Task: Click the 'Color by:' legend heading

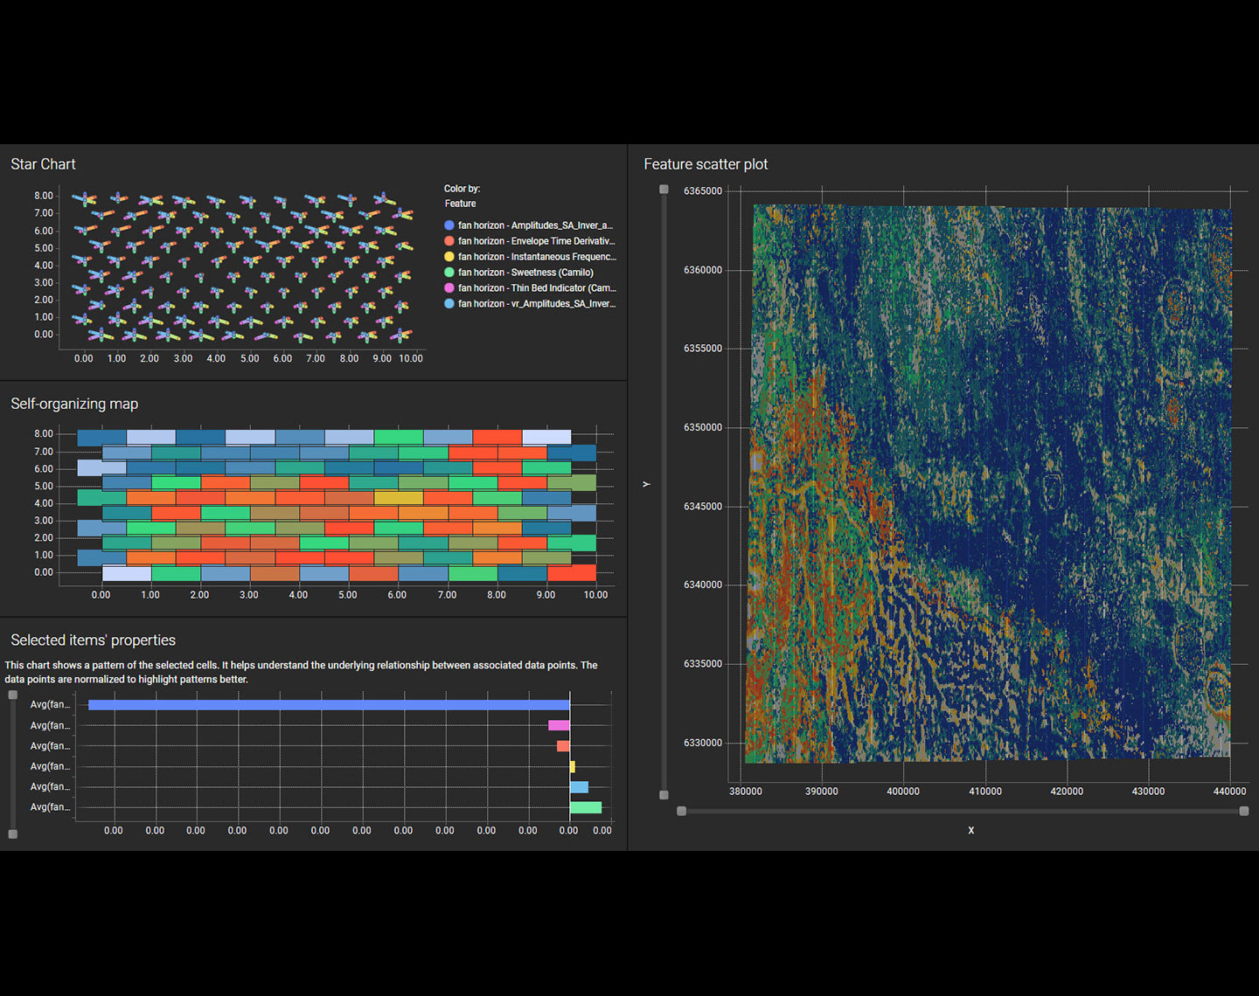Action: (x=462, y=189)
